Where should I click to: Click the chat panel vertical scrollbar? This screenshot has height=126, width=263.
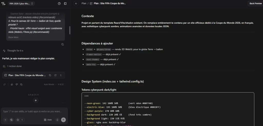coord(70,30)
